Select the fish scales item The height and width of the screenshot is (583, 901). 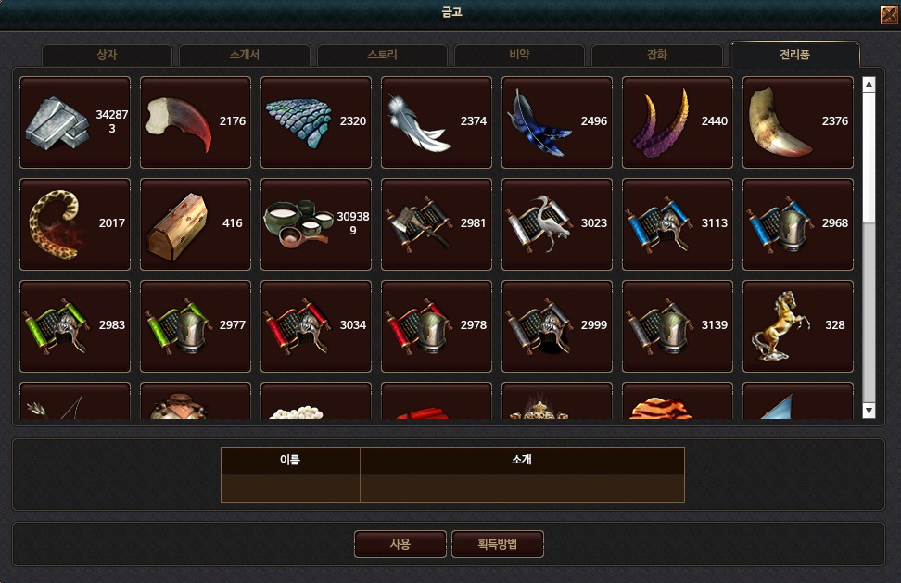pos(316,122)
